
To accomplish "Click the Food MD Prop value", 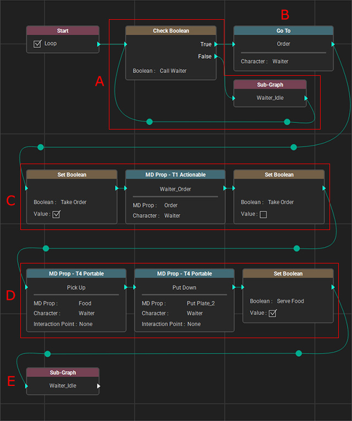I will point(85,304).
